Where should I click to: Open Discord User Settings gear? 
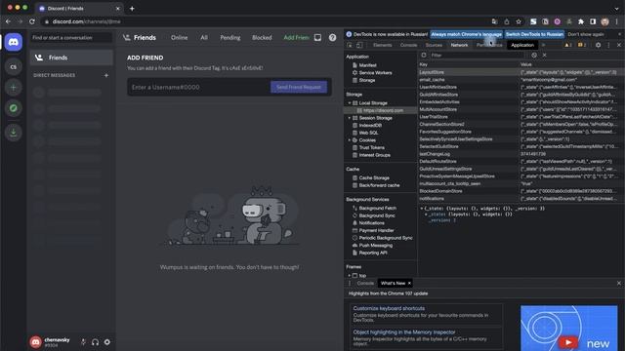pos(107,342)
